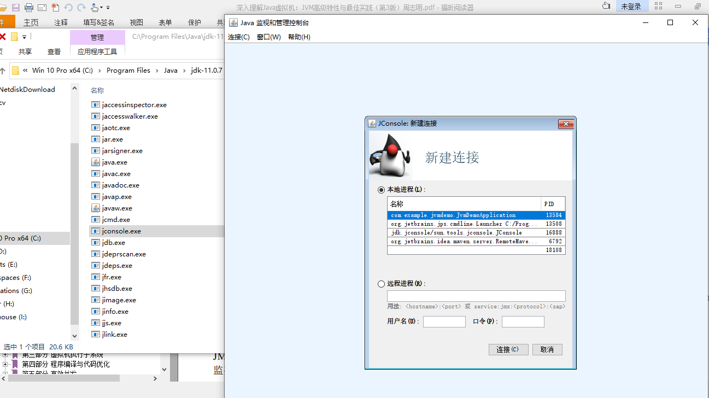
Task: Click the 连接(C) button in JConsole dialog
Action: click(x=508, y=349)
